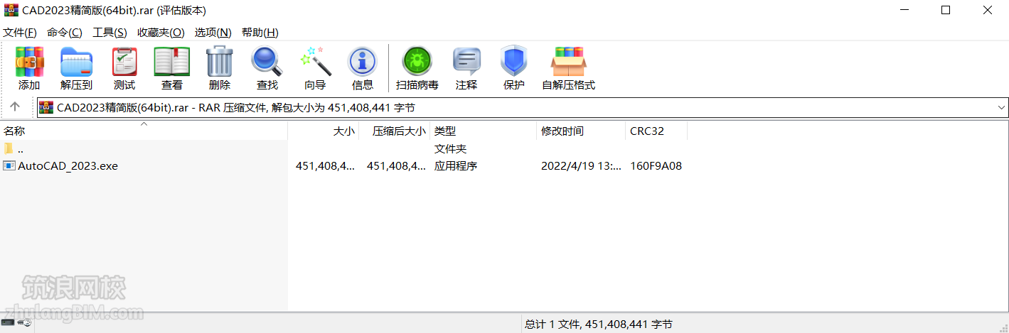
Task: Start 扫描病毒 virus scan icon
Action: coord(417,62)
